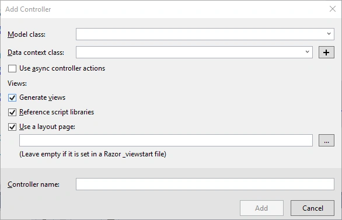Close the Add Controller dialog with X
342x220 pixels.
pyautogui.click(x=333, y=9)
